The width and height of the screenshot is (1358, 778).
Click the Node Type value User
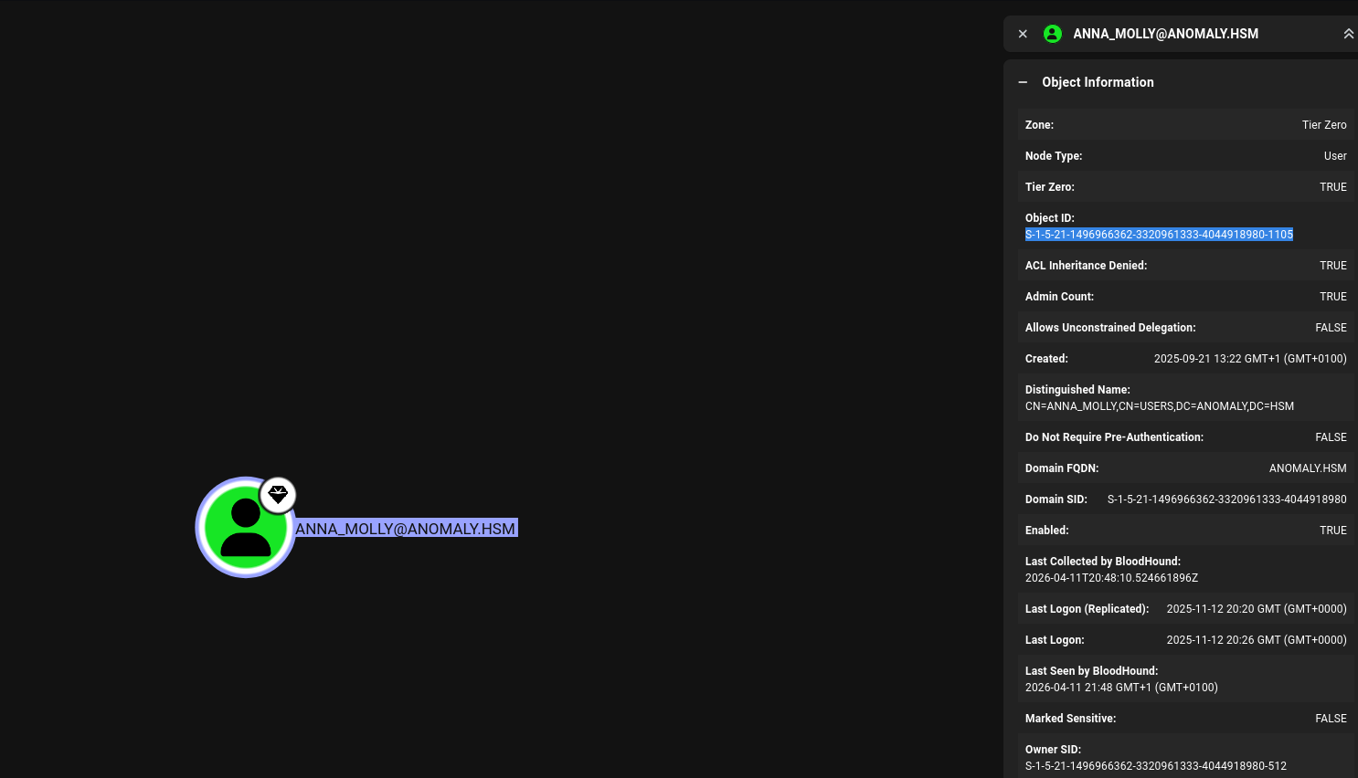pos(1335,156)
